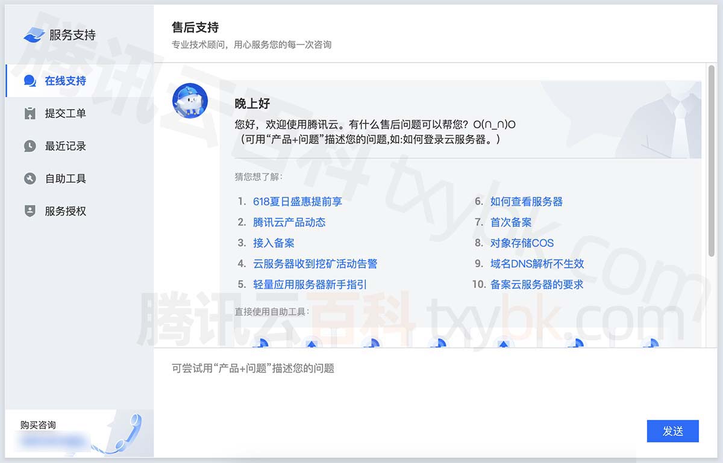723x463 pixels.
Task: Open the 腾讯云产品动态 link
Action: click(289, 222)
